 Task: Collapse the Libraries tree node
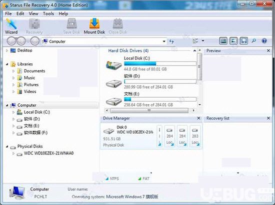coord(7,64)
